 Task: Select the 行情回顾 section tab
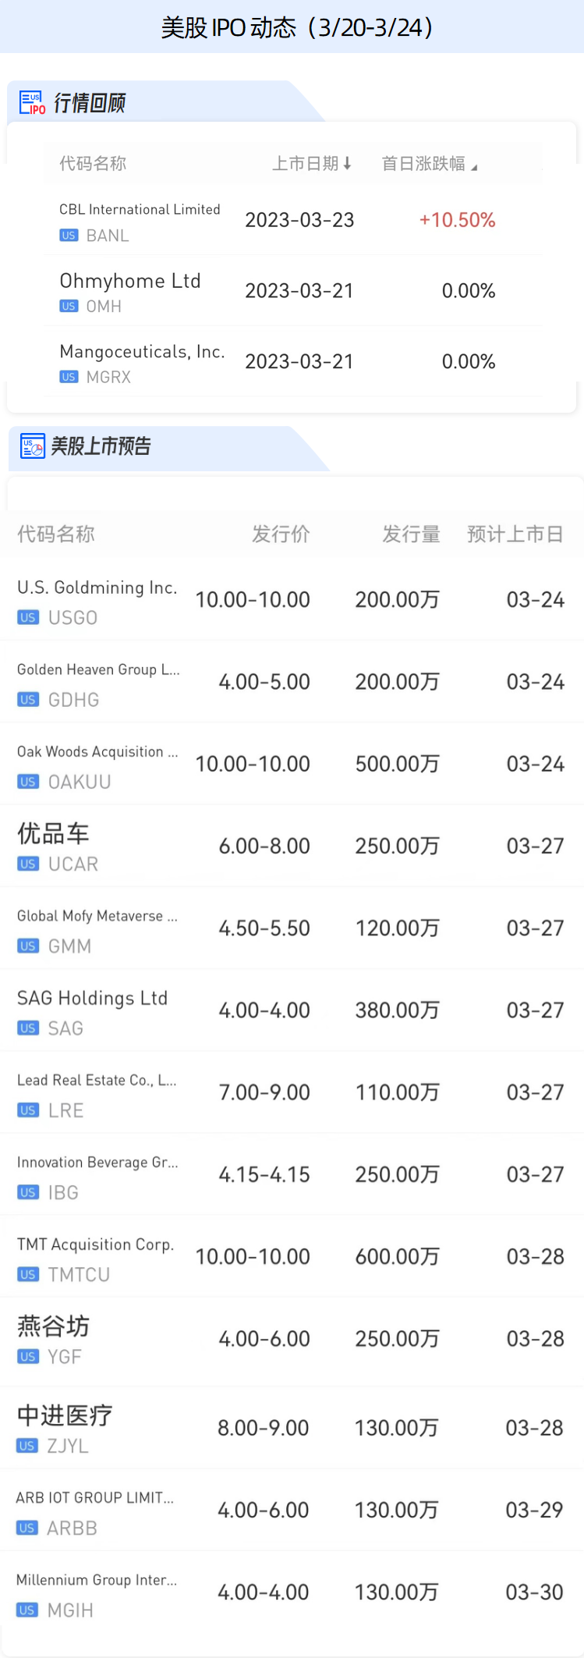(89, 103)
